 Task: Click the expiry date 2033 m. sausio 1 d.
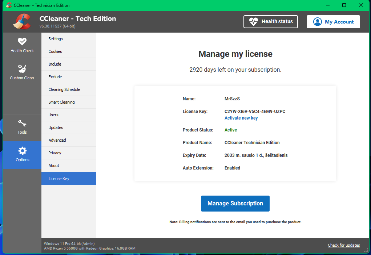[256, 155]
